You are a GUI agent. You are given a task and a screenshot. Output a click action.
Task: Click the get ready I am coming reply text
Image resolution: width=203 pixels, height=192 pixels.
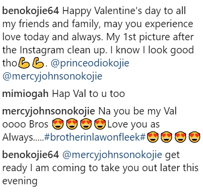[x=100, y=168]
